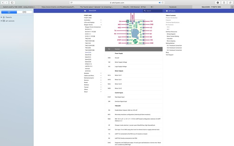Open the QHV5160 page link
Image resolution: width=234 pixels, height=146 pixels.
tap(88, 71)
